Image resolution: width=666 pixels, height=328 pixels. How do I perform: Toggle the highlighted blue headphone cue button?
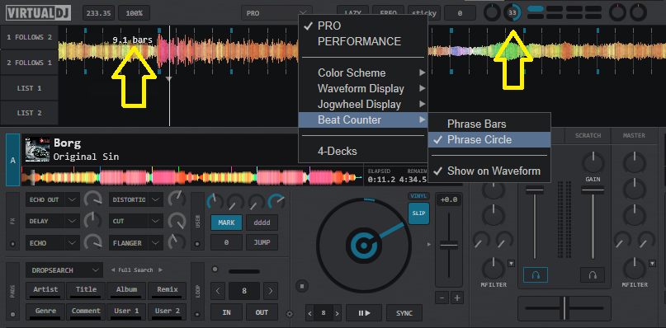point(535,275)
